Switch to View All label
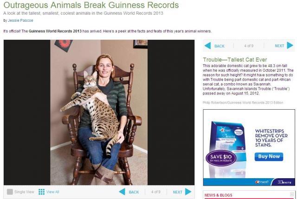Image resolution: width=297 pixels, height=199 pixels. (52, 192)
